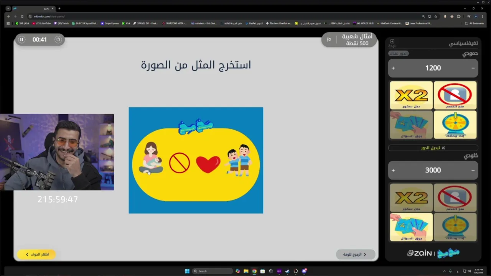The height and width of the screenshot is (276, 491).
Task: Open the Twitch bookmark
Action: (x=61, y=23)
